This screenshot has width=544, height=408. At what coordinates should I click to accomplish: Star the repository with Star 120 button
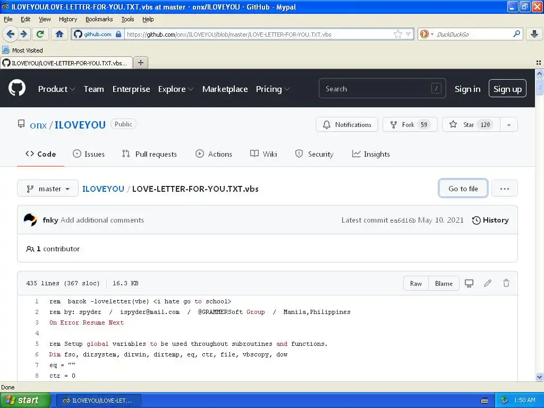coord(471,124)
